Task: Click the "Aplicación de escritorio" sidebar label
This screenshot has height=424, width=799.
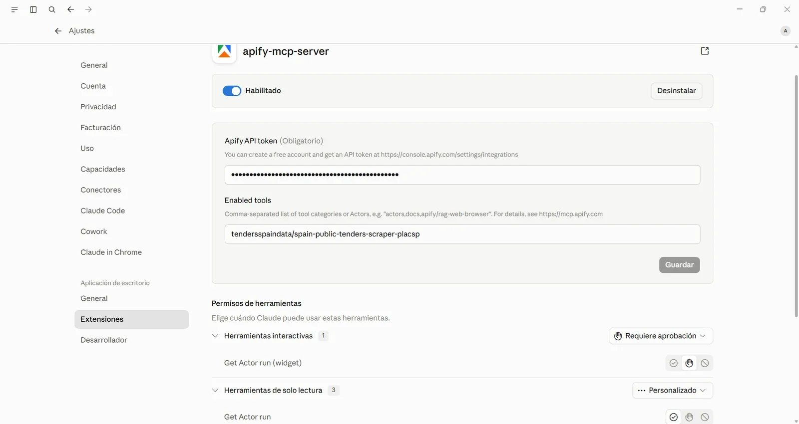Action: click(115, 283)
